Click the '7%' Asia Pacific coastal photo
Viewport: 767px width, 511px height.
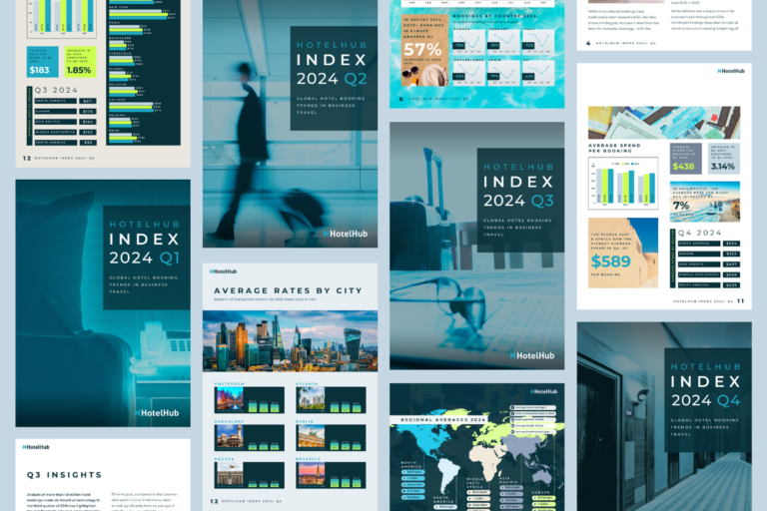(705, 202)
